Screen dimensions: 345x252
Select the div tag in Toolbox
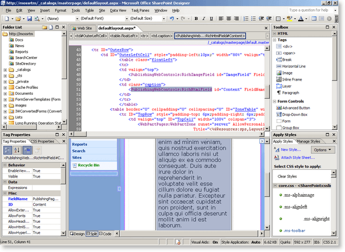284,46
